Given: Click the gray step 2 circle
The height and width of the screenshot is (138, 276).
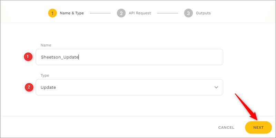Looking at the screenshot, I should pyautogui.click(x=121, y=13).
